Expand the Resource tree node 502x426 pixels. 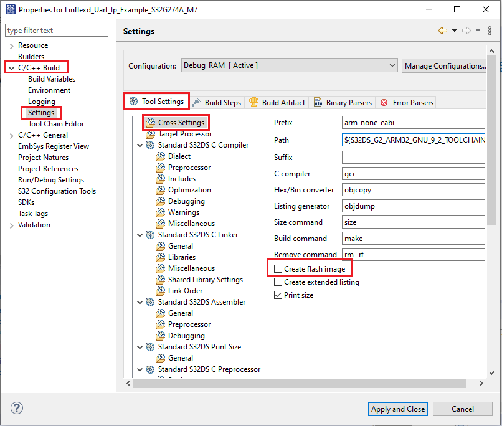coord(12,46)
